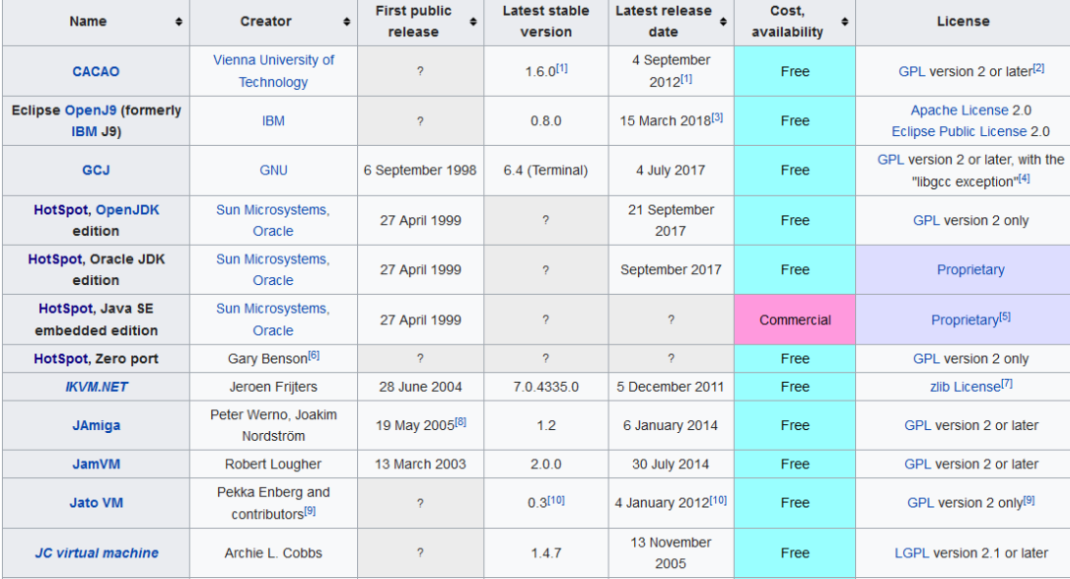Image resolution: width=1070 pixels, height=579 pixels.
Task: Click Archie L. Cobbs creator cell
Action: pos(273,553)
